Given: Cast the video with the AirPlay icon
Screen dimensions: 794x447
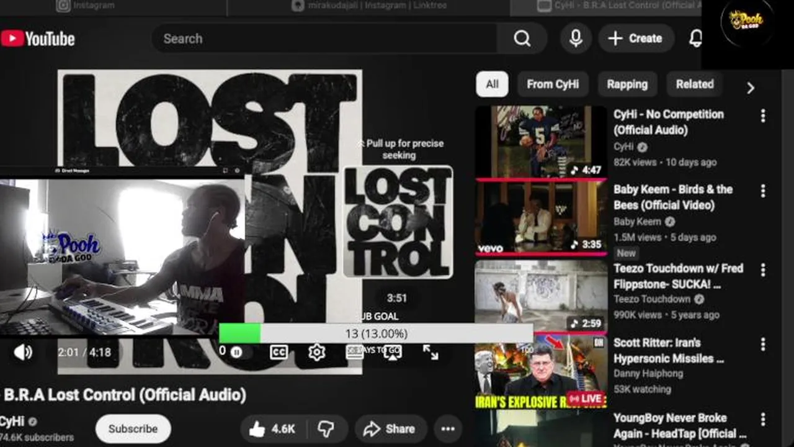Looking at the screenshot, I should click(392, 352).
